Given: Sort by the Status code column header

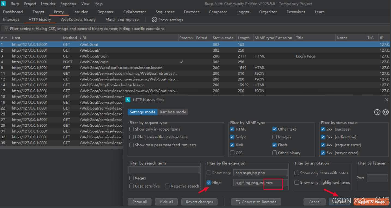Looking at the screenshot, I should pyautogui.click(x=223, y=38).
